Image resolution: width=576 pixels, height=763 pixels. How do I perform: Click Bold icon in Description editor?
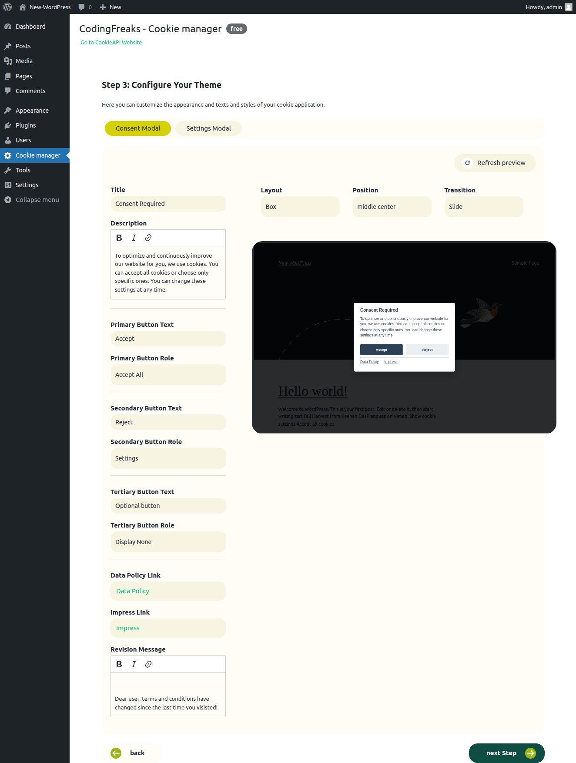pyautogui.click(x=119, y=238)
